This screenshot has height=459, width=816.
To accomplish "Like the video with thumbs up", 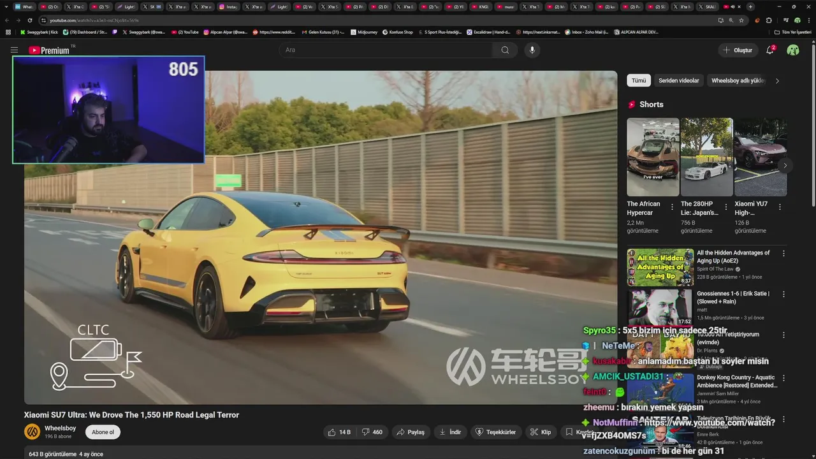I will pos(339,432).
